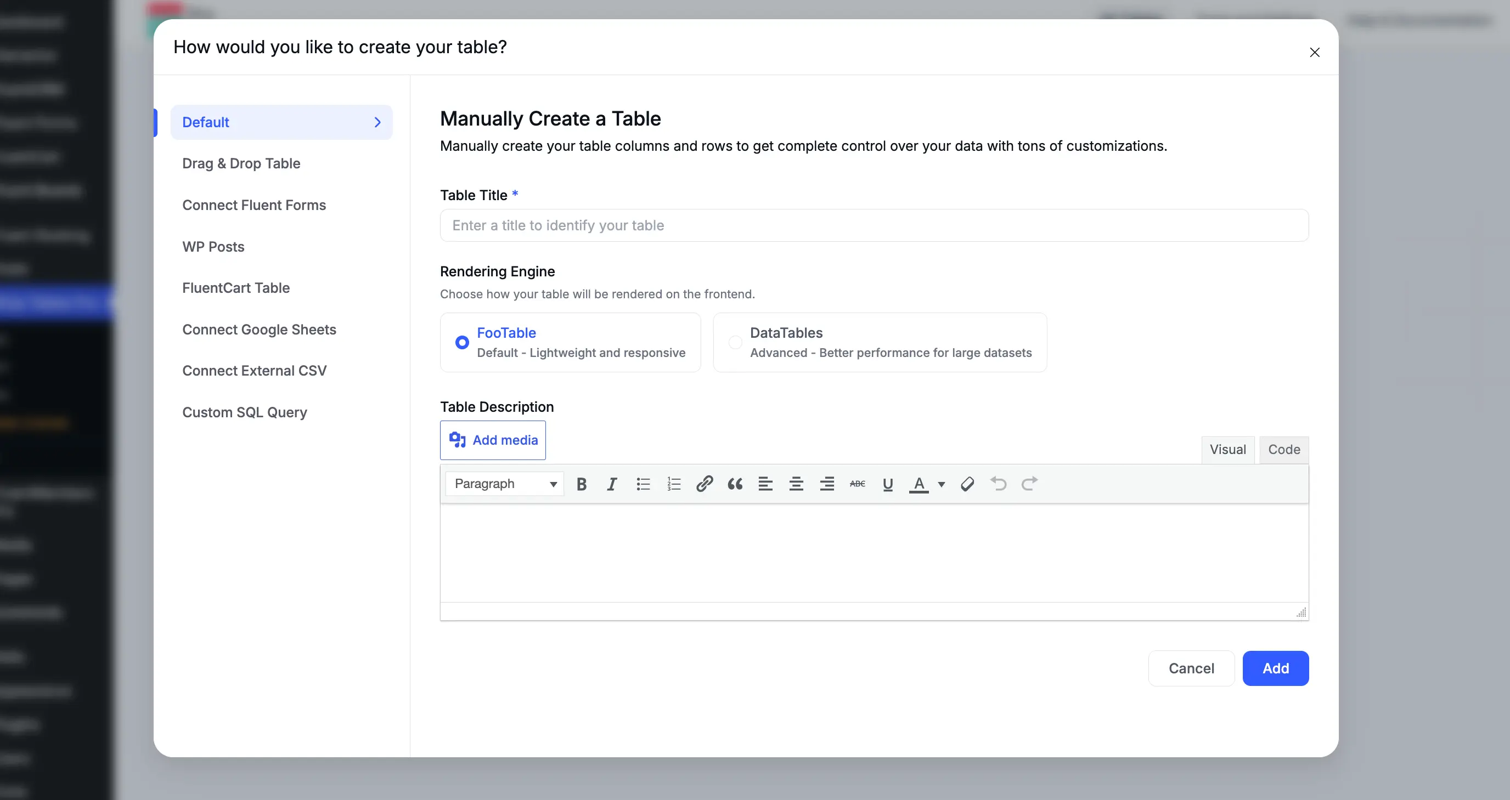
Task: Underline the selected text
Action: (888, 484)
